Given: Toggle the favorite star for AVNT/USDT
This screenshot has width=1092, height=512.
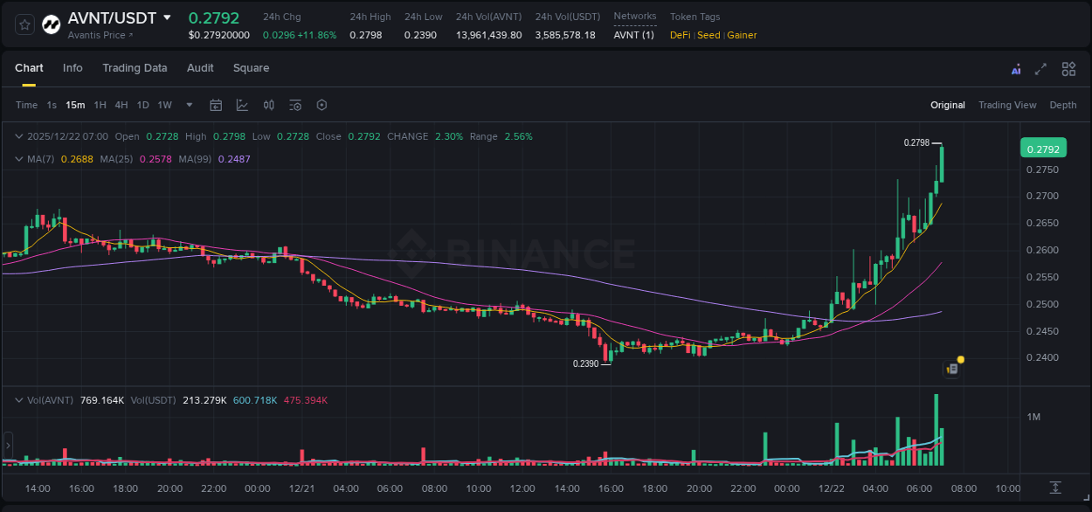Looking at the screenshot, I should coord(24,24).
